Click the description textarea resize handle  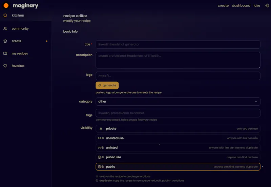(x=259, y=67)
